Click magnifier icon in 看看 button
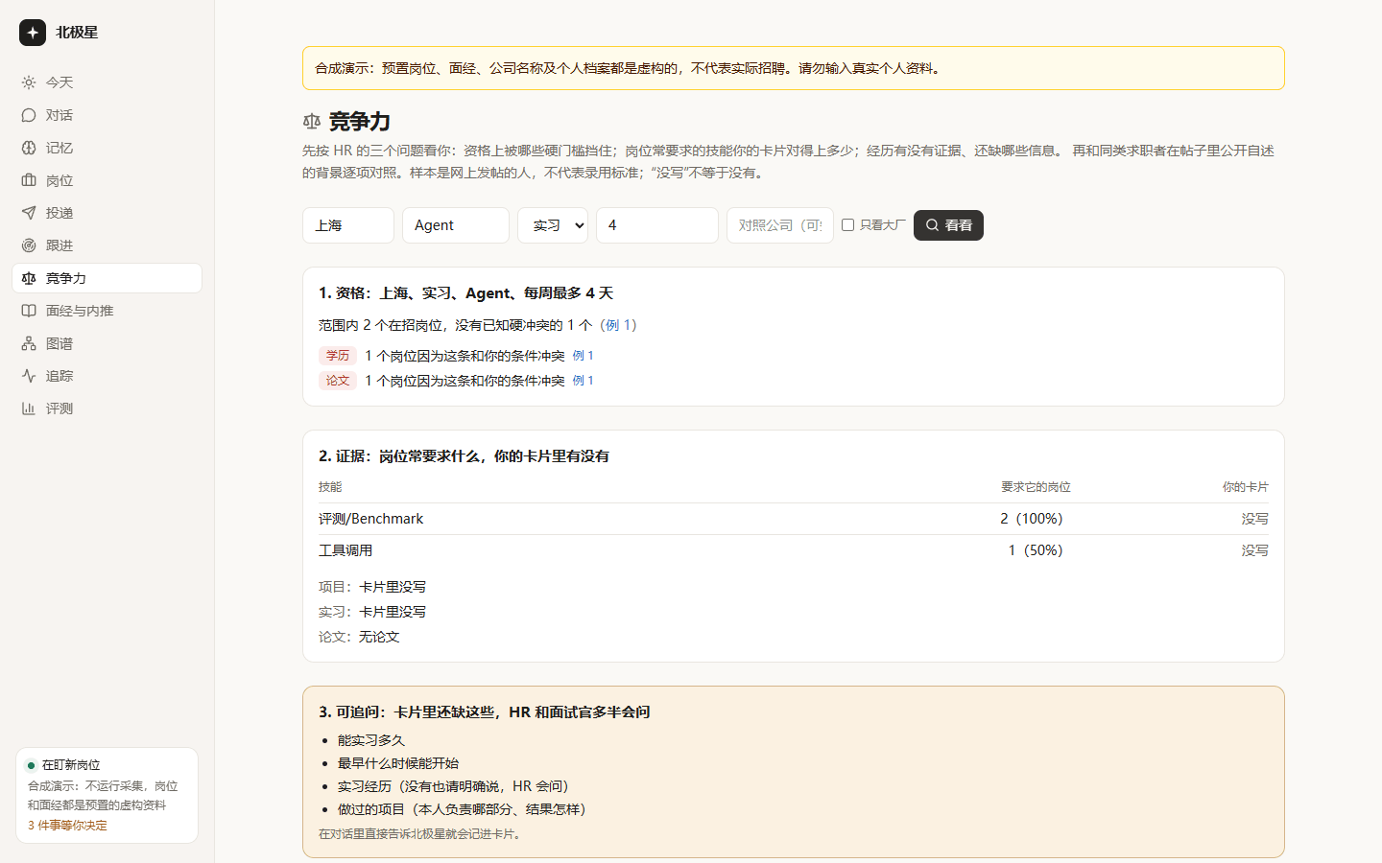This screenshot has height=863, width=1382. coord(932,225)
